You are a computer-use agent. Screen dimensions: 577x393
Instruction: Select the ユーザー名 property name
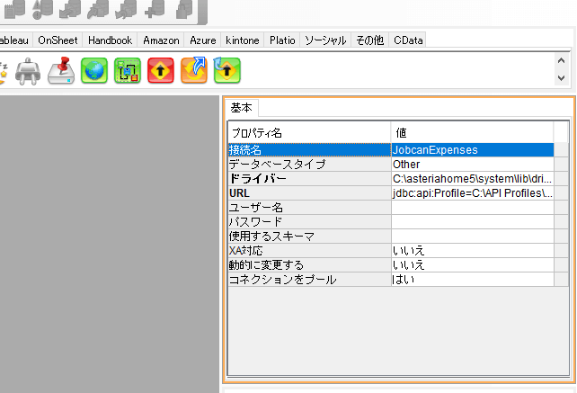309,208
